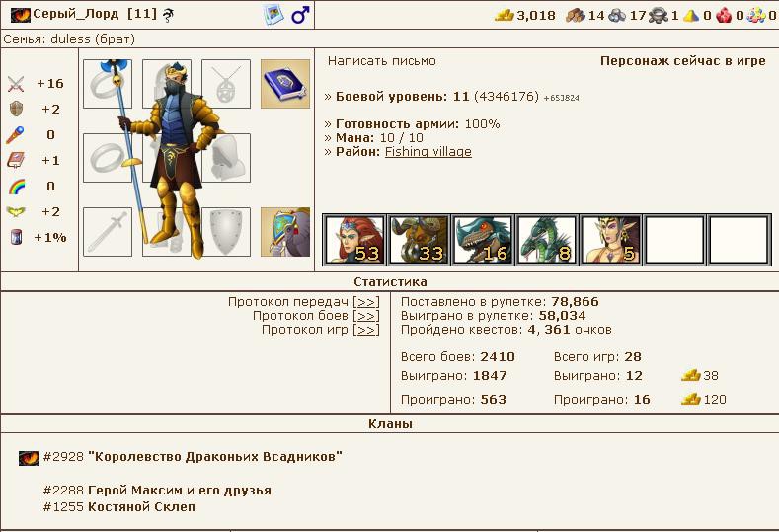779x532 pixels.
Task: Select the empty sword weapon slot
Action: click(108, 232)
